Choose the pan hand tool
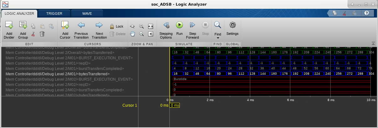The image size is (378, 128). click(x=132, y=34)
